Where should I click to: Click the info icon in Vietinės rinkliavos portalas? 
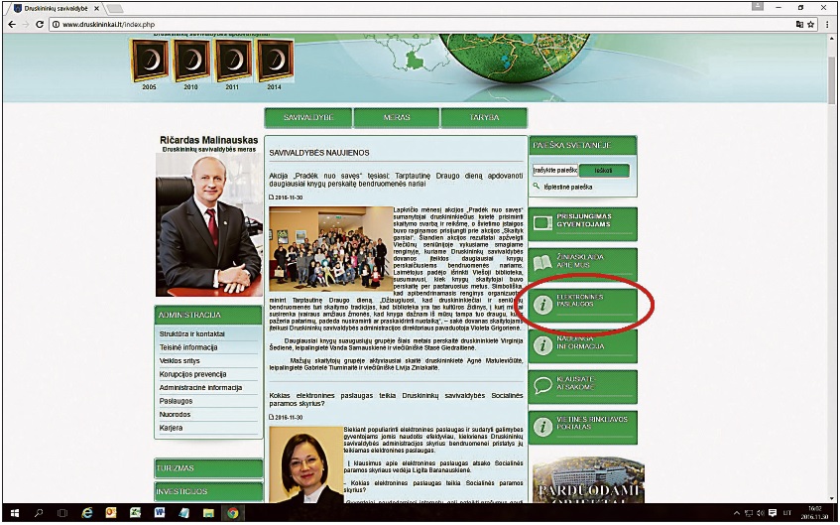542,427
